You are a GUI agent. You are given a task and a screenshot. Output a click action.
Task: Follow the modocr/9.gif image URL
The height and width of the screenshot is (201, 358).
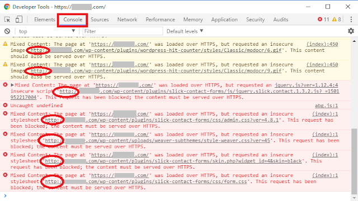(156, 71)
